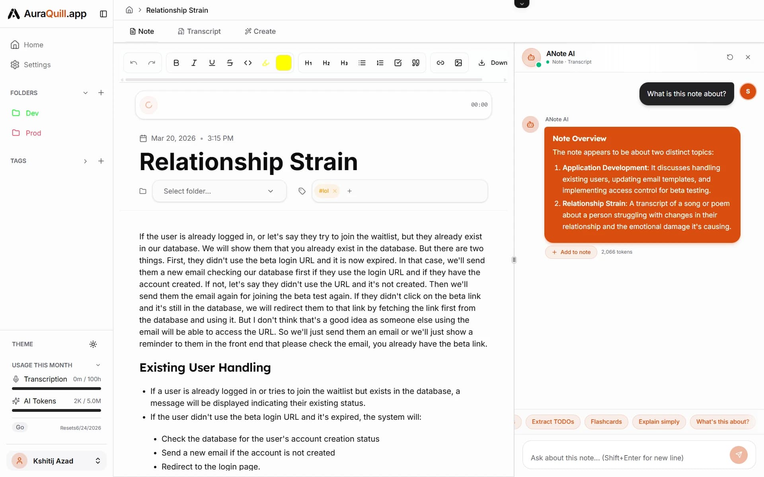Apply Heading 3 style
The image size is (764, 477).
344,63
